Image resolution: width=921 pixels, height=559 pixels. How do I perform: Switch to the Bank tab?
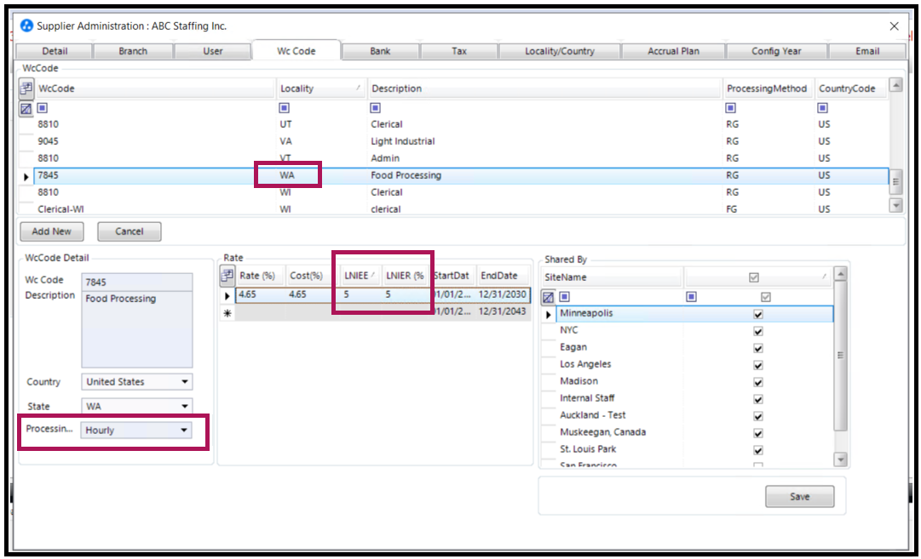point(380,51)
